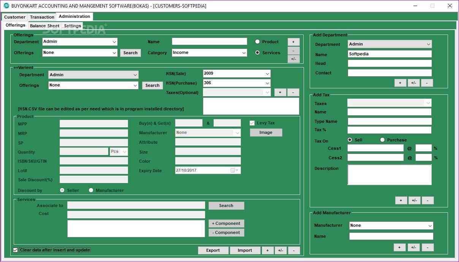This screenshot has height=262, width=459.
Task: Click the Import button
Action: [x=245, y=250]
